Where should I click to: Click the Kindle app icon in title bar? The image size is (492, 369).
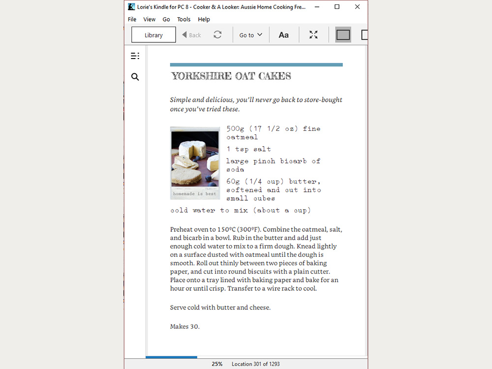pyautogui.click(x=131, y=6)
